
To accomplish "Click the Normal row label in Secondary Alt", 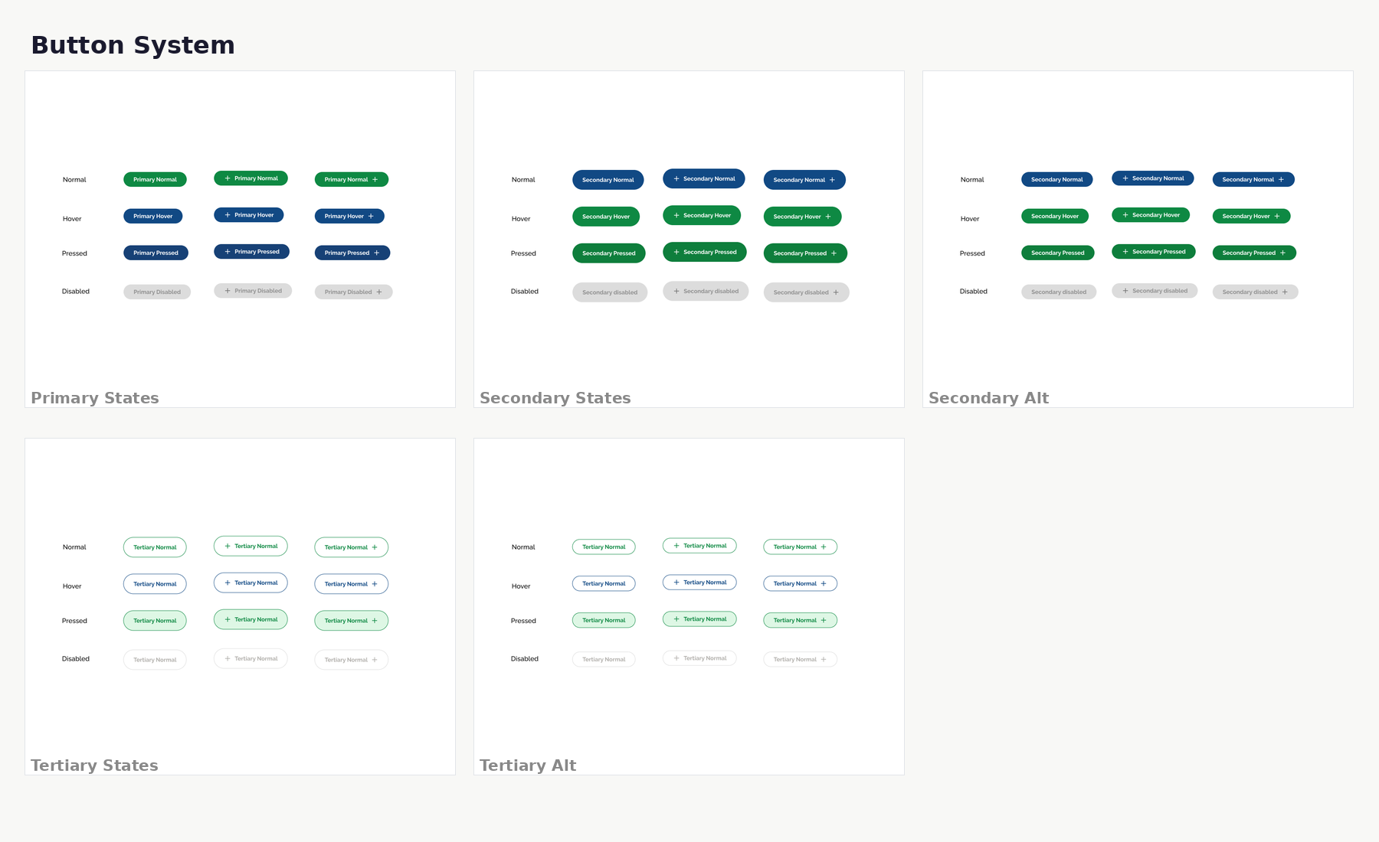I will click(x=972, y=180).
